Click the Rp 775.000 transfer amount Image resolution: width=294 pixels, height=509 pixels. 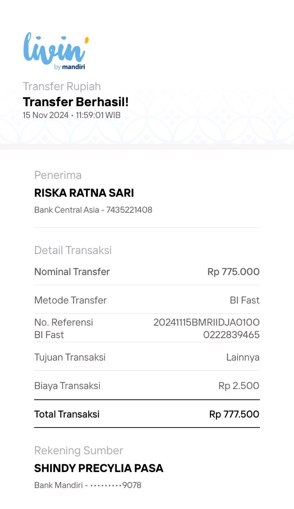pos(233,272)
